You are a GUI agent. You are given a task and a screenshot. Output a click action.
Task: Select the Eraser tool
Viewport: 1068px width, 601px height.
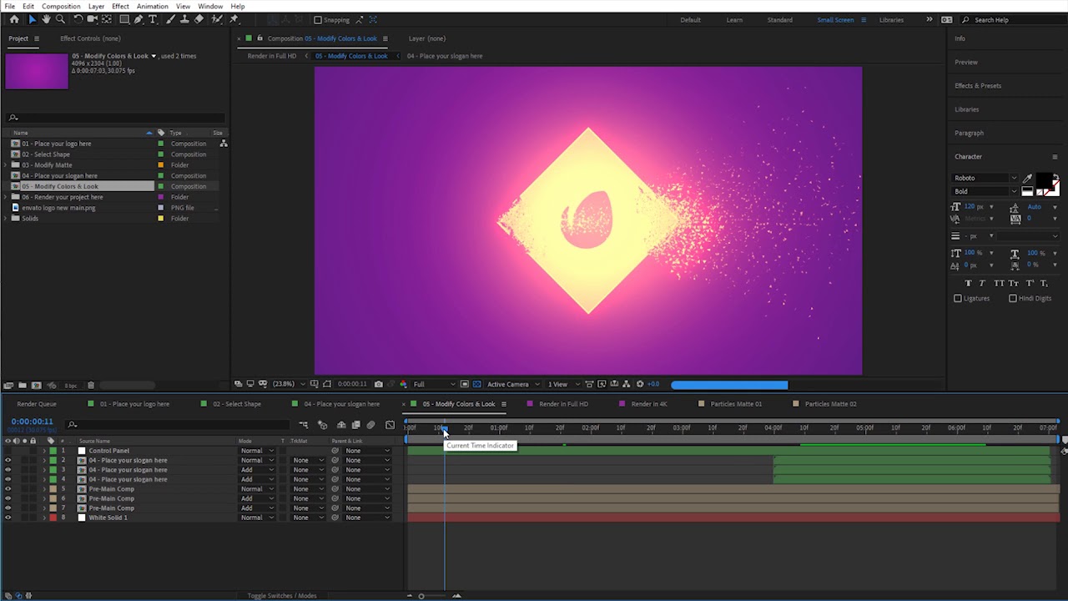(x=199, y=19)
